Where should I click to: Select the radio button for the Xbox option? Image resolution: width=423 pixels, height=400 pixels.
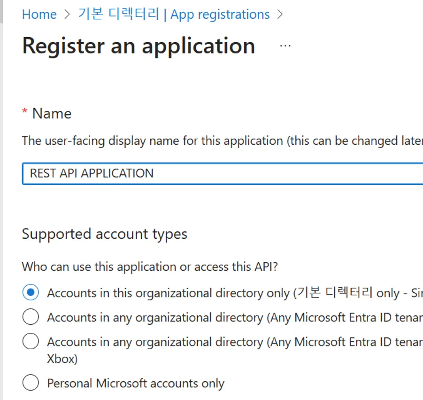[x=31, y=341]
